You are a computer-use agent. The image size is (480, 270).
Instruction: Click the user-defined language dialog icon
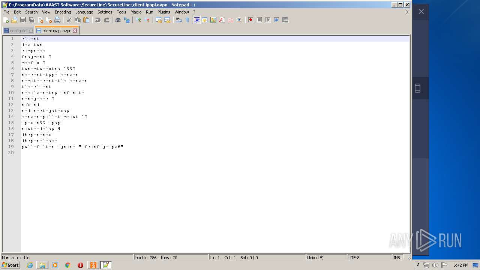click(x=205, y=20)
